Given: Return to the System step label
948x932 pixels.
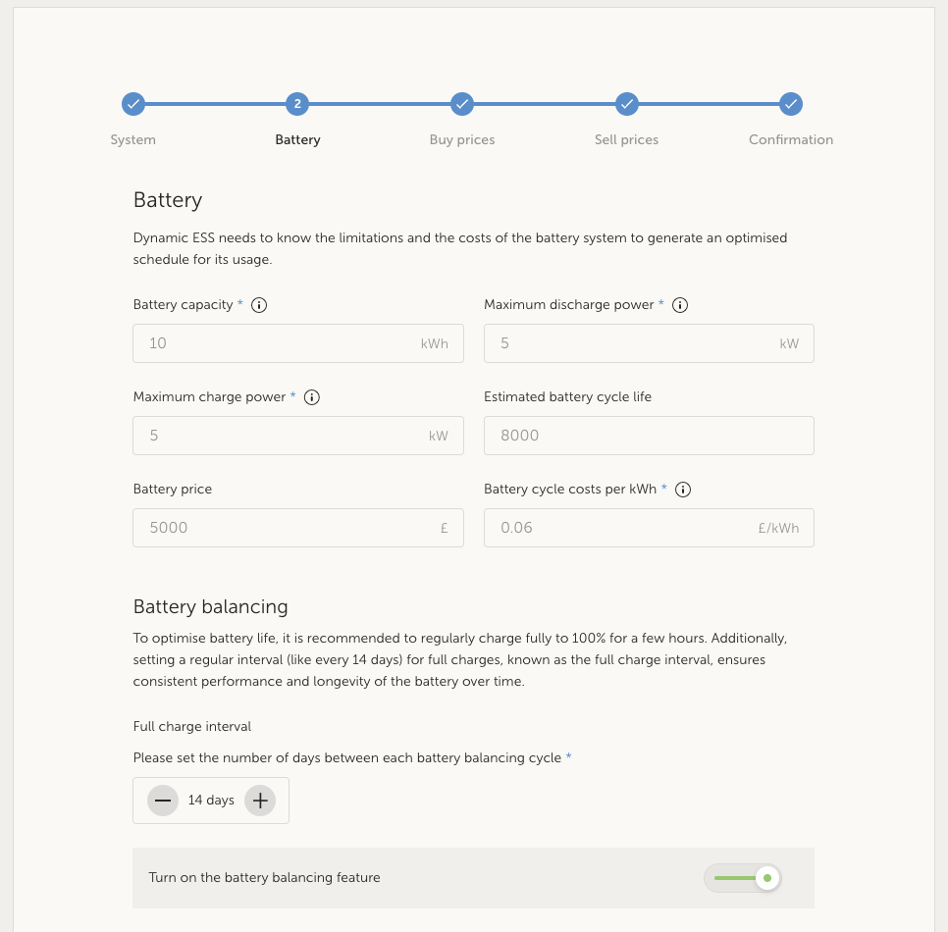Looking at the screenshot, I should (x=133, y=140).
